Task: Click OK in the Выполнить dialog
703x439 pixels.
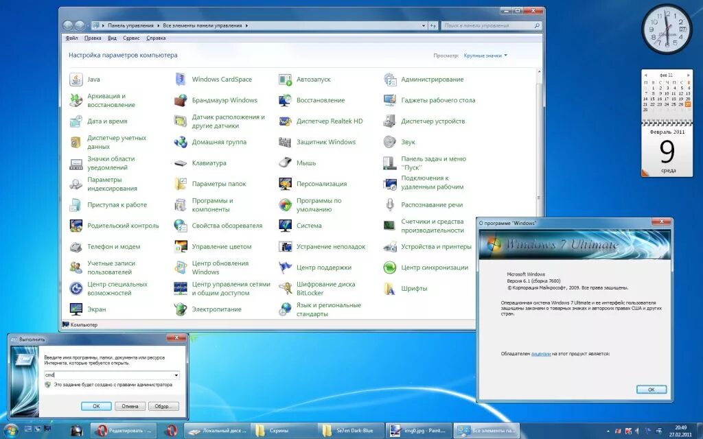Action: (96, 406)
